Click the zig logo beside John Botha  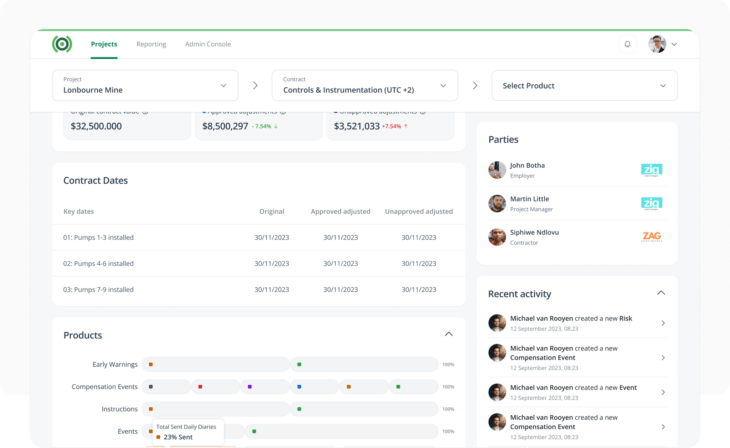652,170
